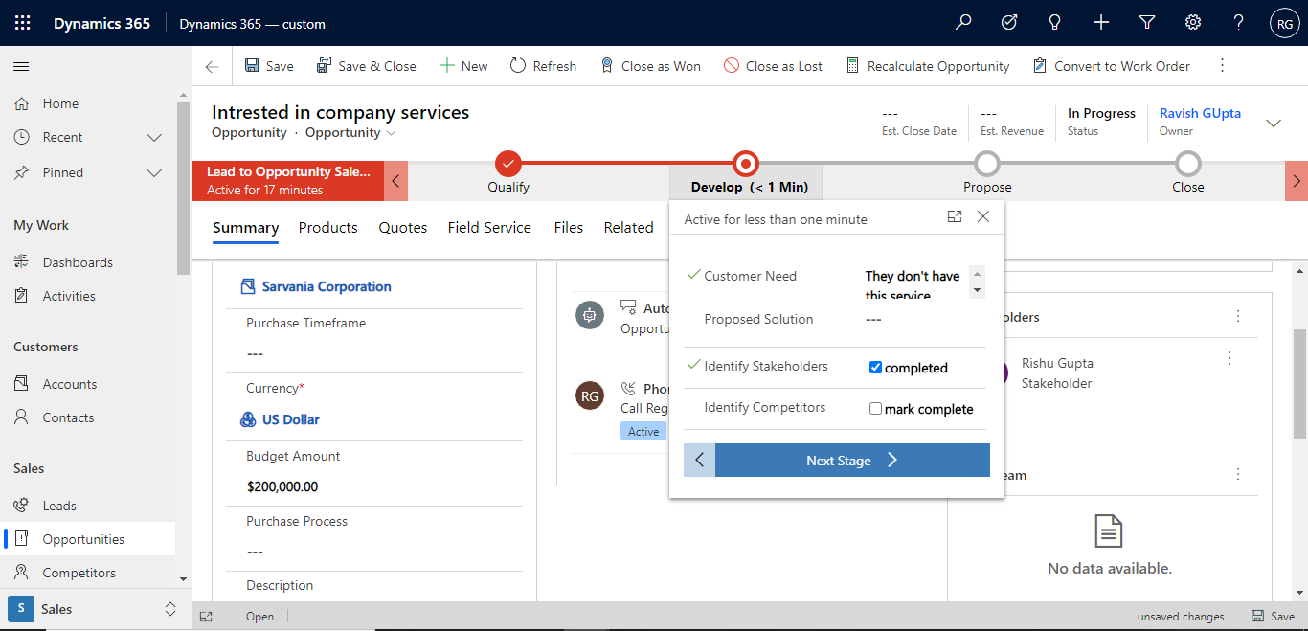This screenshot has width=1308, height=631.
Task: Open Sales Team section more options
Action: [1238, 474]
